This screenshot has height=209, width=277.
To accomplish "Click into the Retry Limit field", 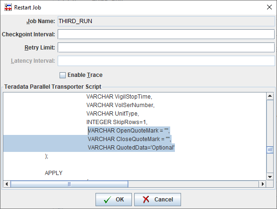I will click(166, 48).
